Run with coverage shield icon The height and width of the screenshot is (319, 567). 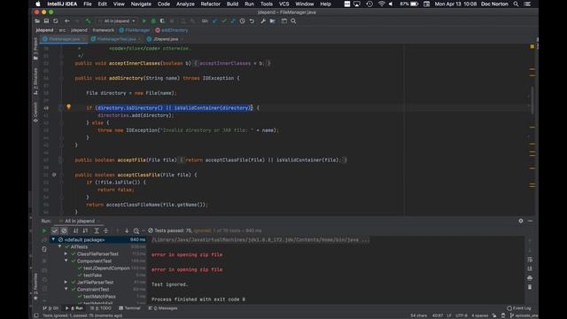click(162, 21)
